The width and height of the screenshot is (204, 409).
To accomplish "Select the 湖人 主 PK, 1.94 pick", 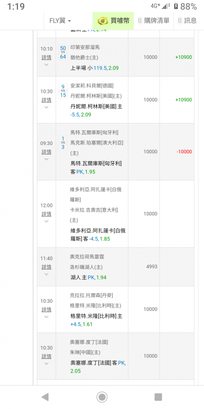I will [89, 278].
